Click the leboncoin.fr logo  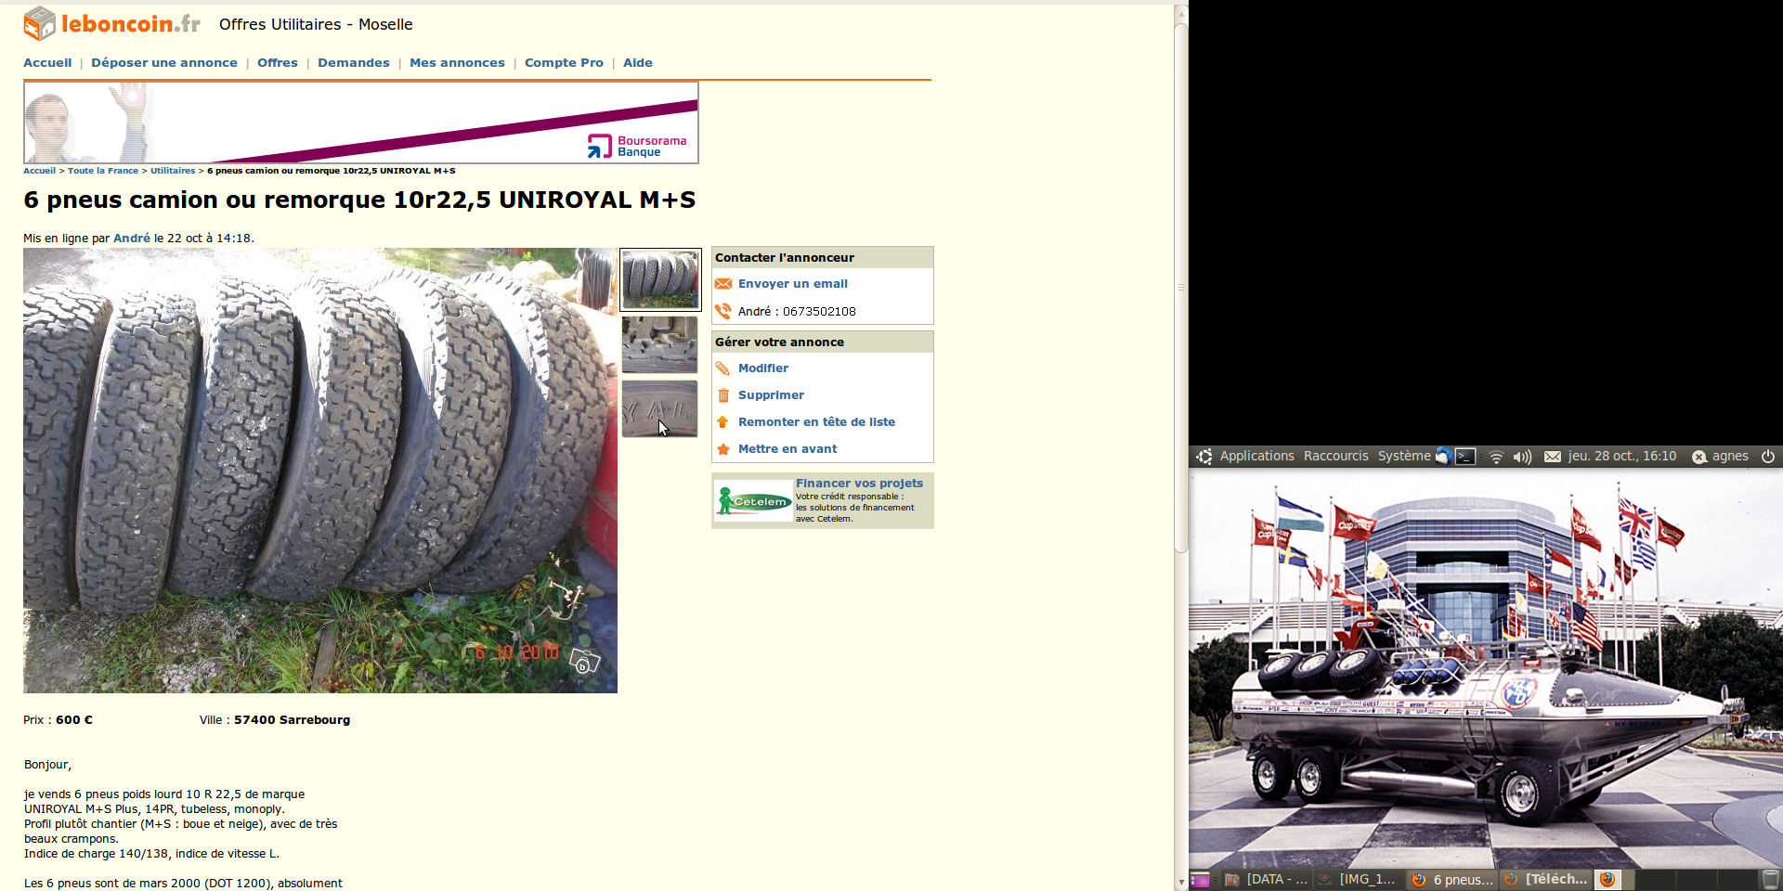tap(112, 24)
